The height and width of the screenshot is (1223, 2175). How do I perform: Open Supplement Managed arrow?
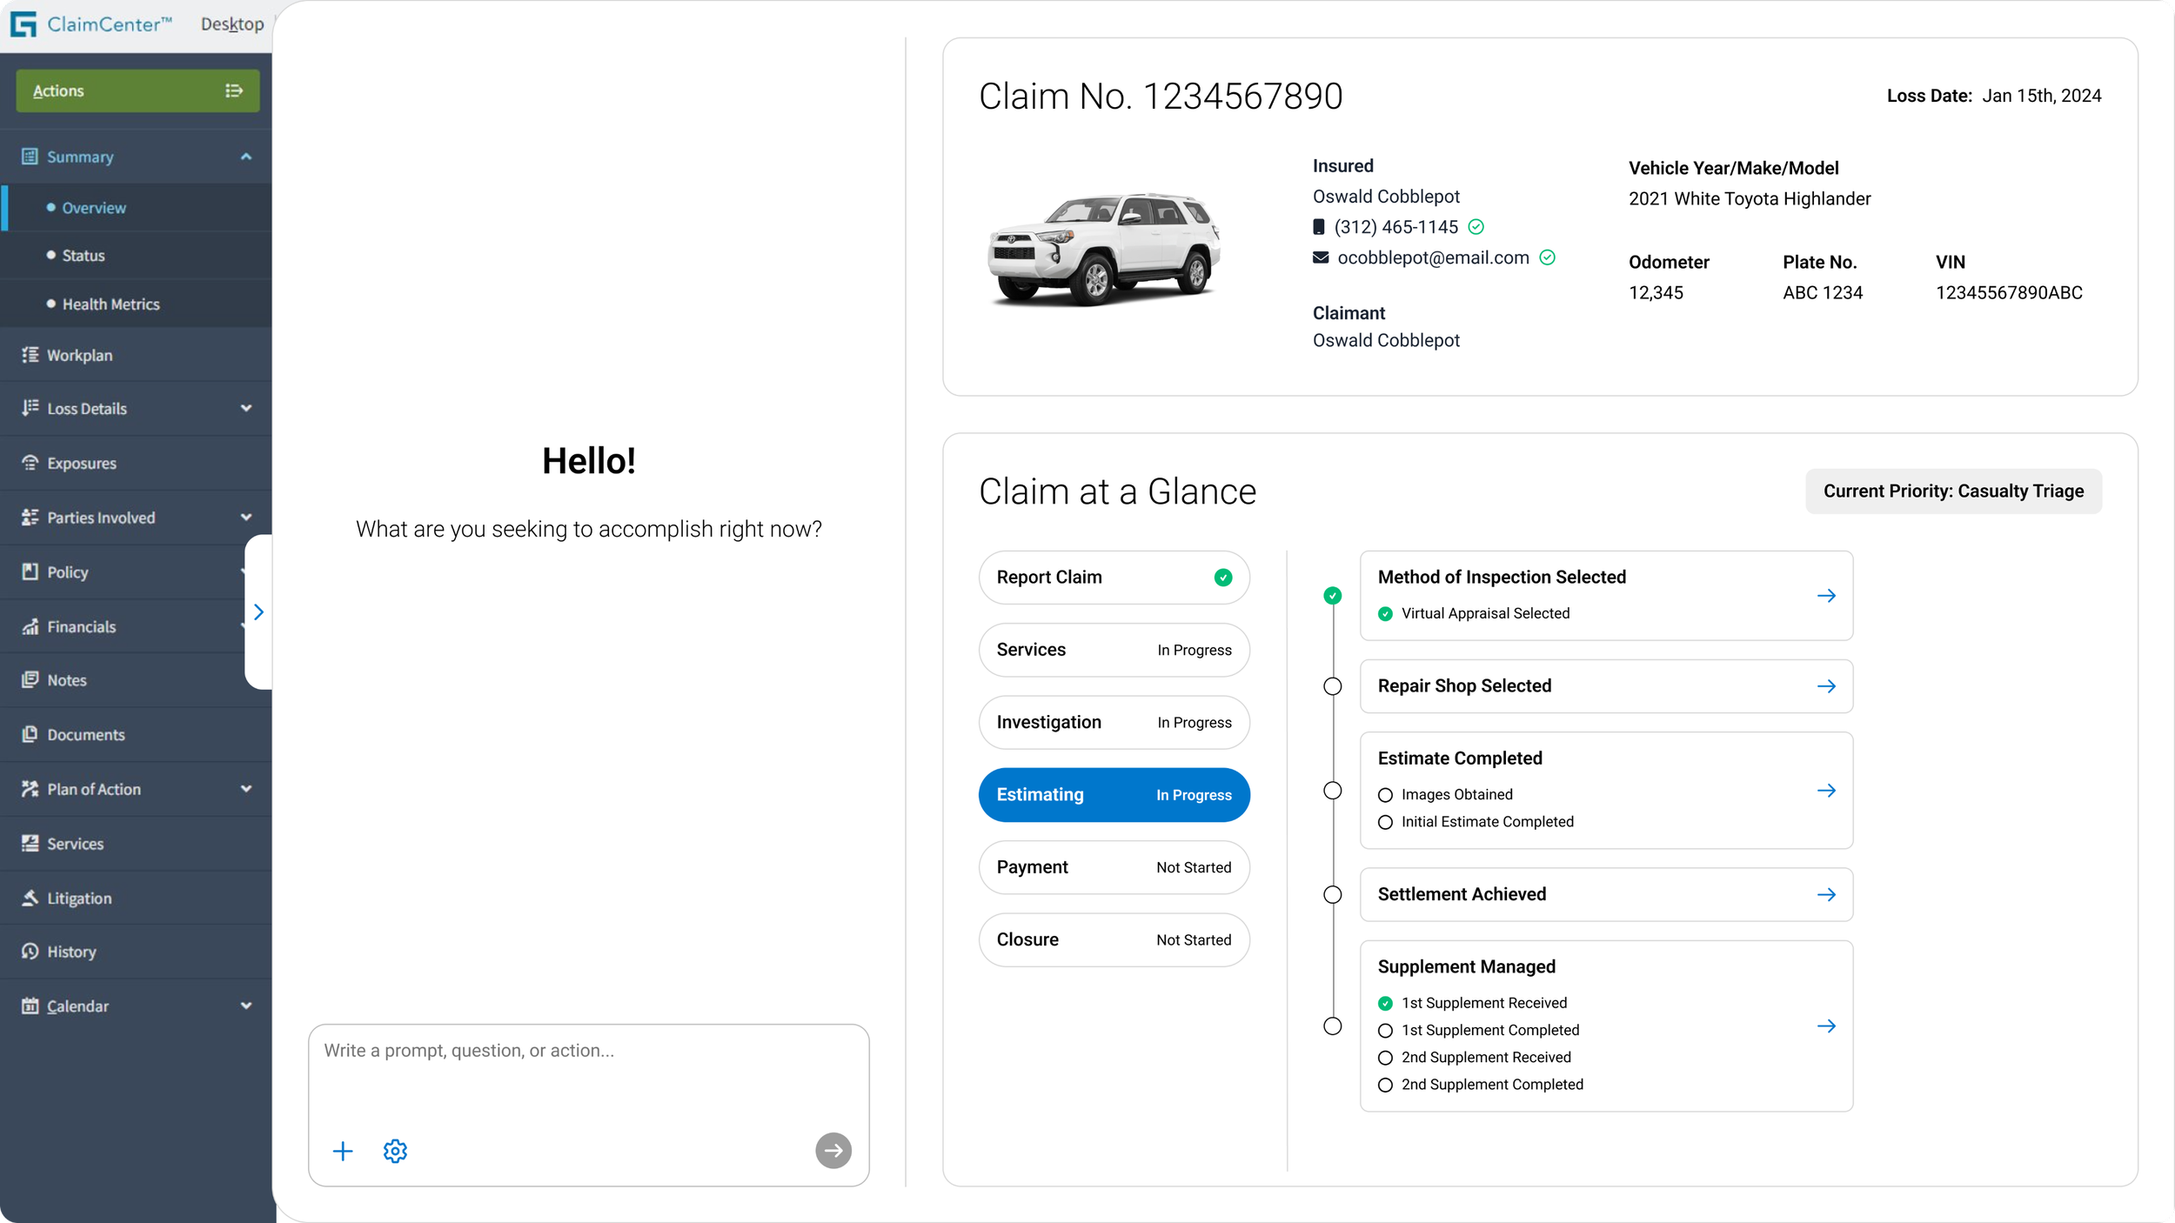click(1826, 1026)
